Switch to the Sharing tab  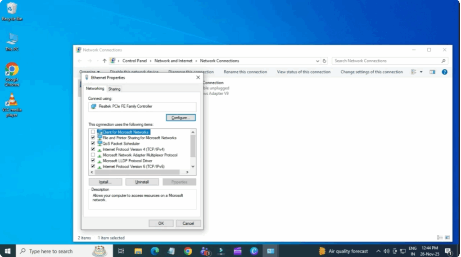(x=114, y=89)
